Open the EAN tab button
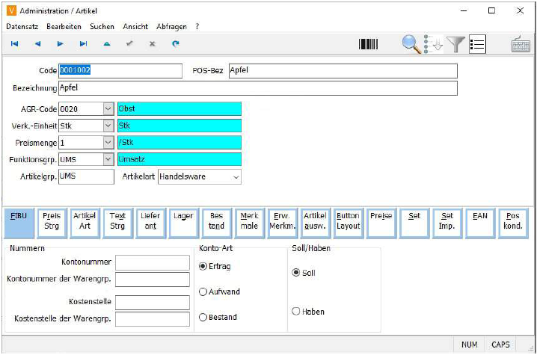Screen dimensions: 537x355 click(480, 220)
